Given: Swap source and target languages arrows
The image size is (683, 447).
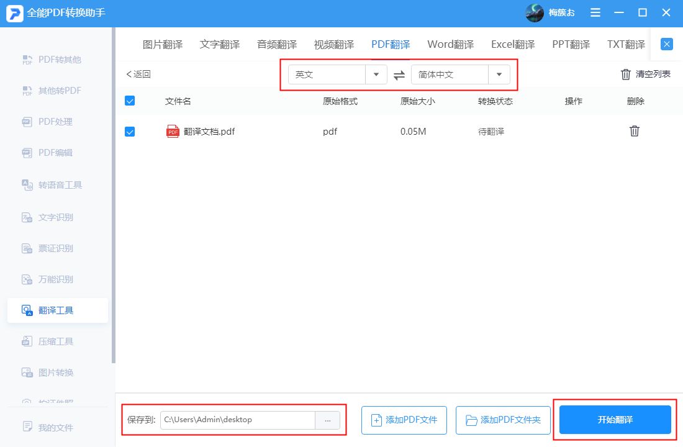Looking at the screenshot, I should click(399, 75).
